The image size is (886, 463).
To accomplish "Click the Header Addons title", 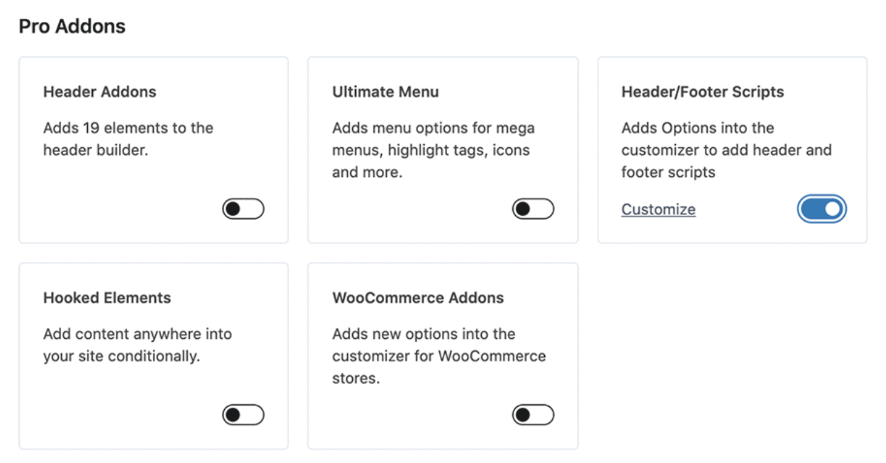I will coord(99,92).
